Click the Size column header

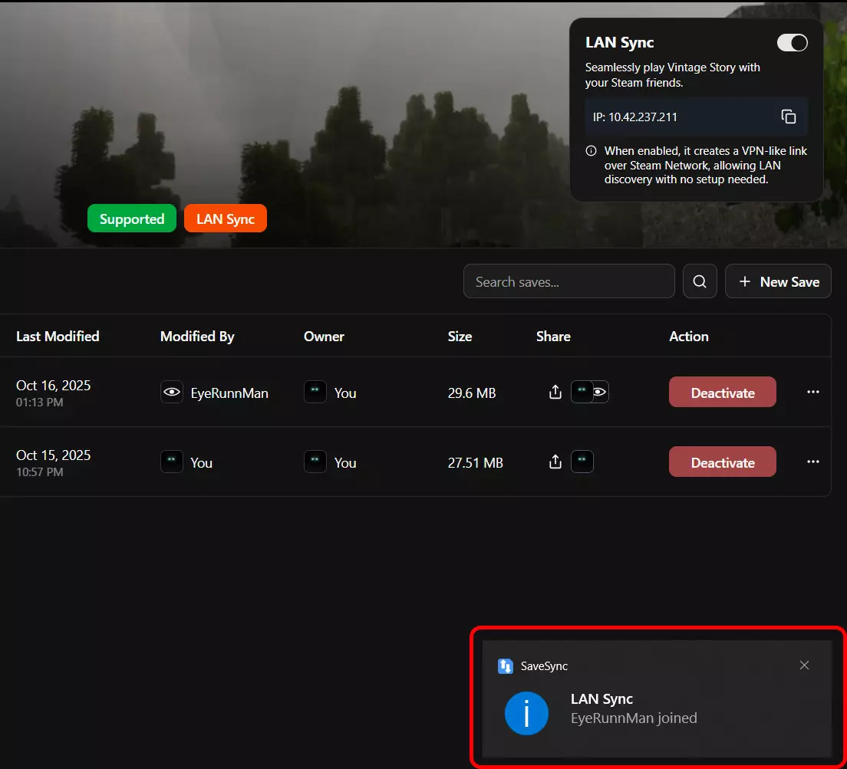pos(460,337)
